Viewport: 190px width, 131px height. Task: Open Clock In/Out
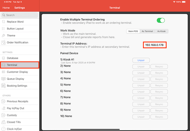[x=20, y=129]
